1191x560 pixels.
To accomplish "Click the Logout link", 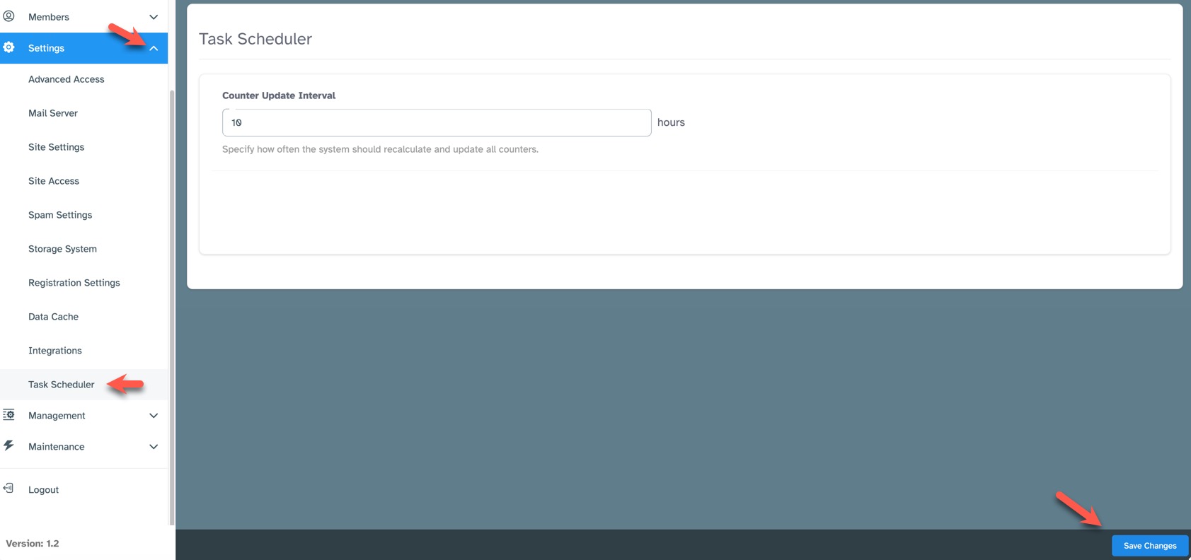I will tap(44, 489).
